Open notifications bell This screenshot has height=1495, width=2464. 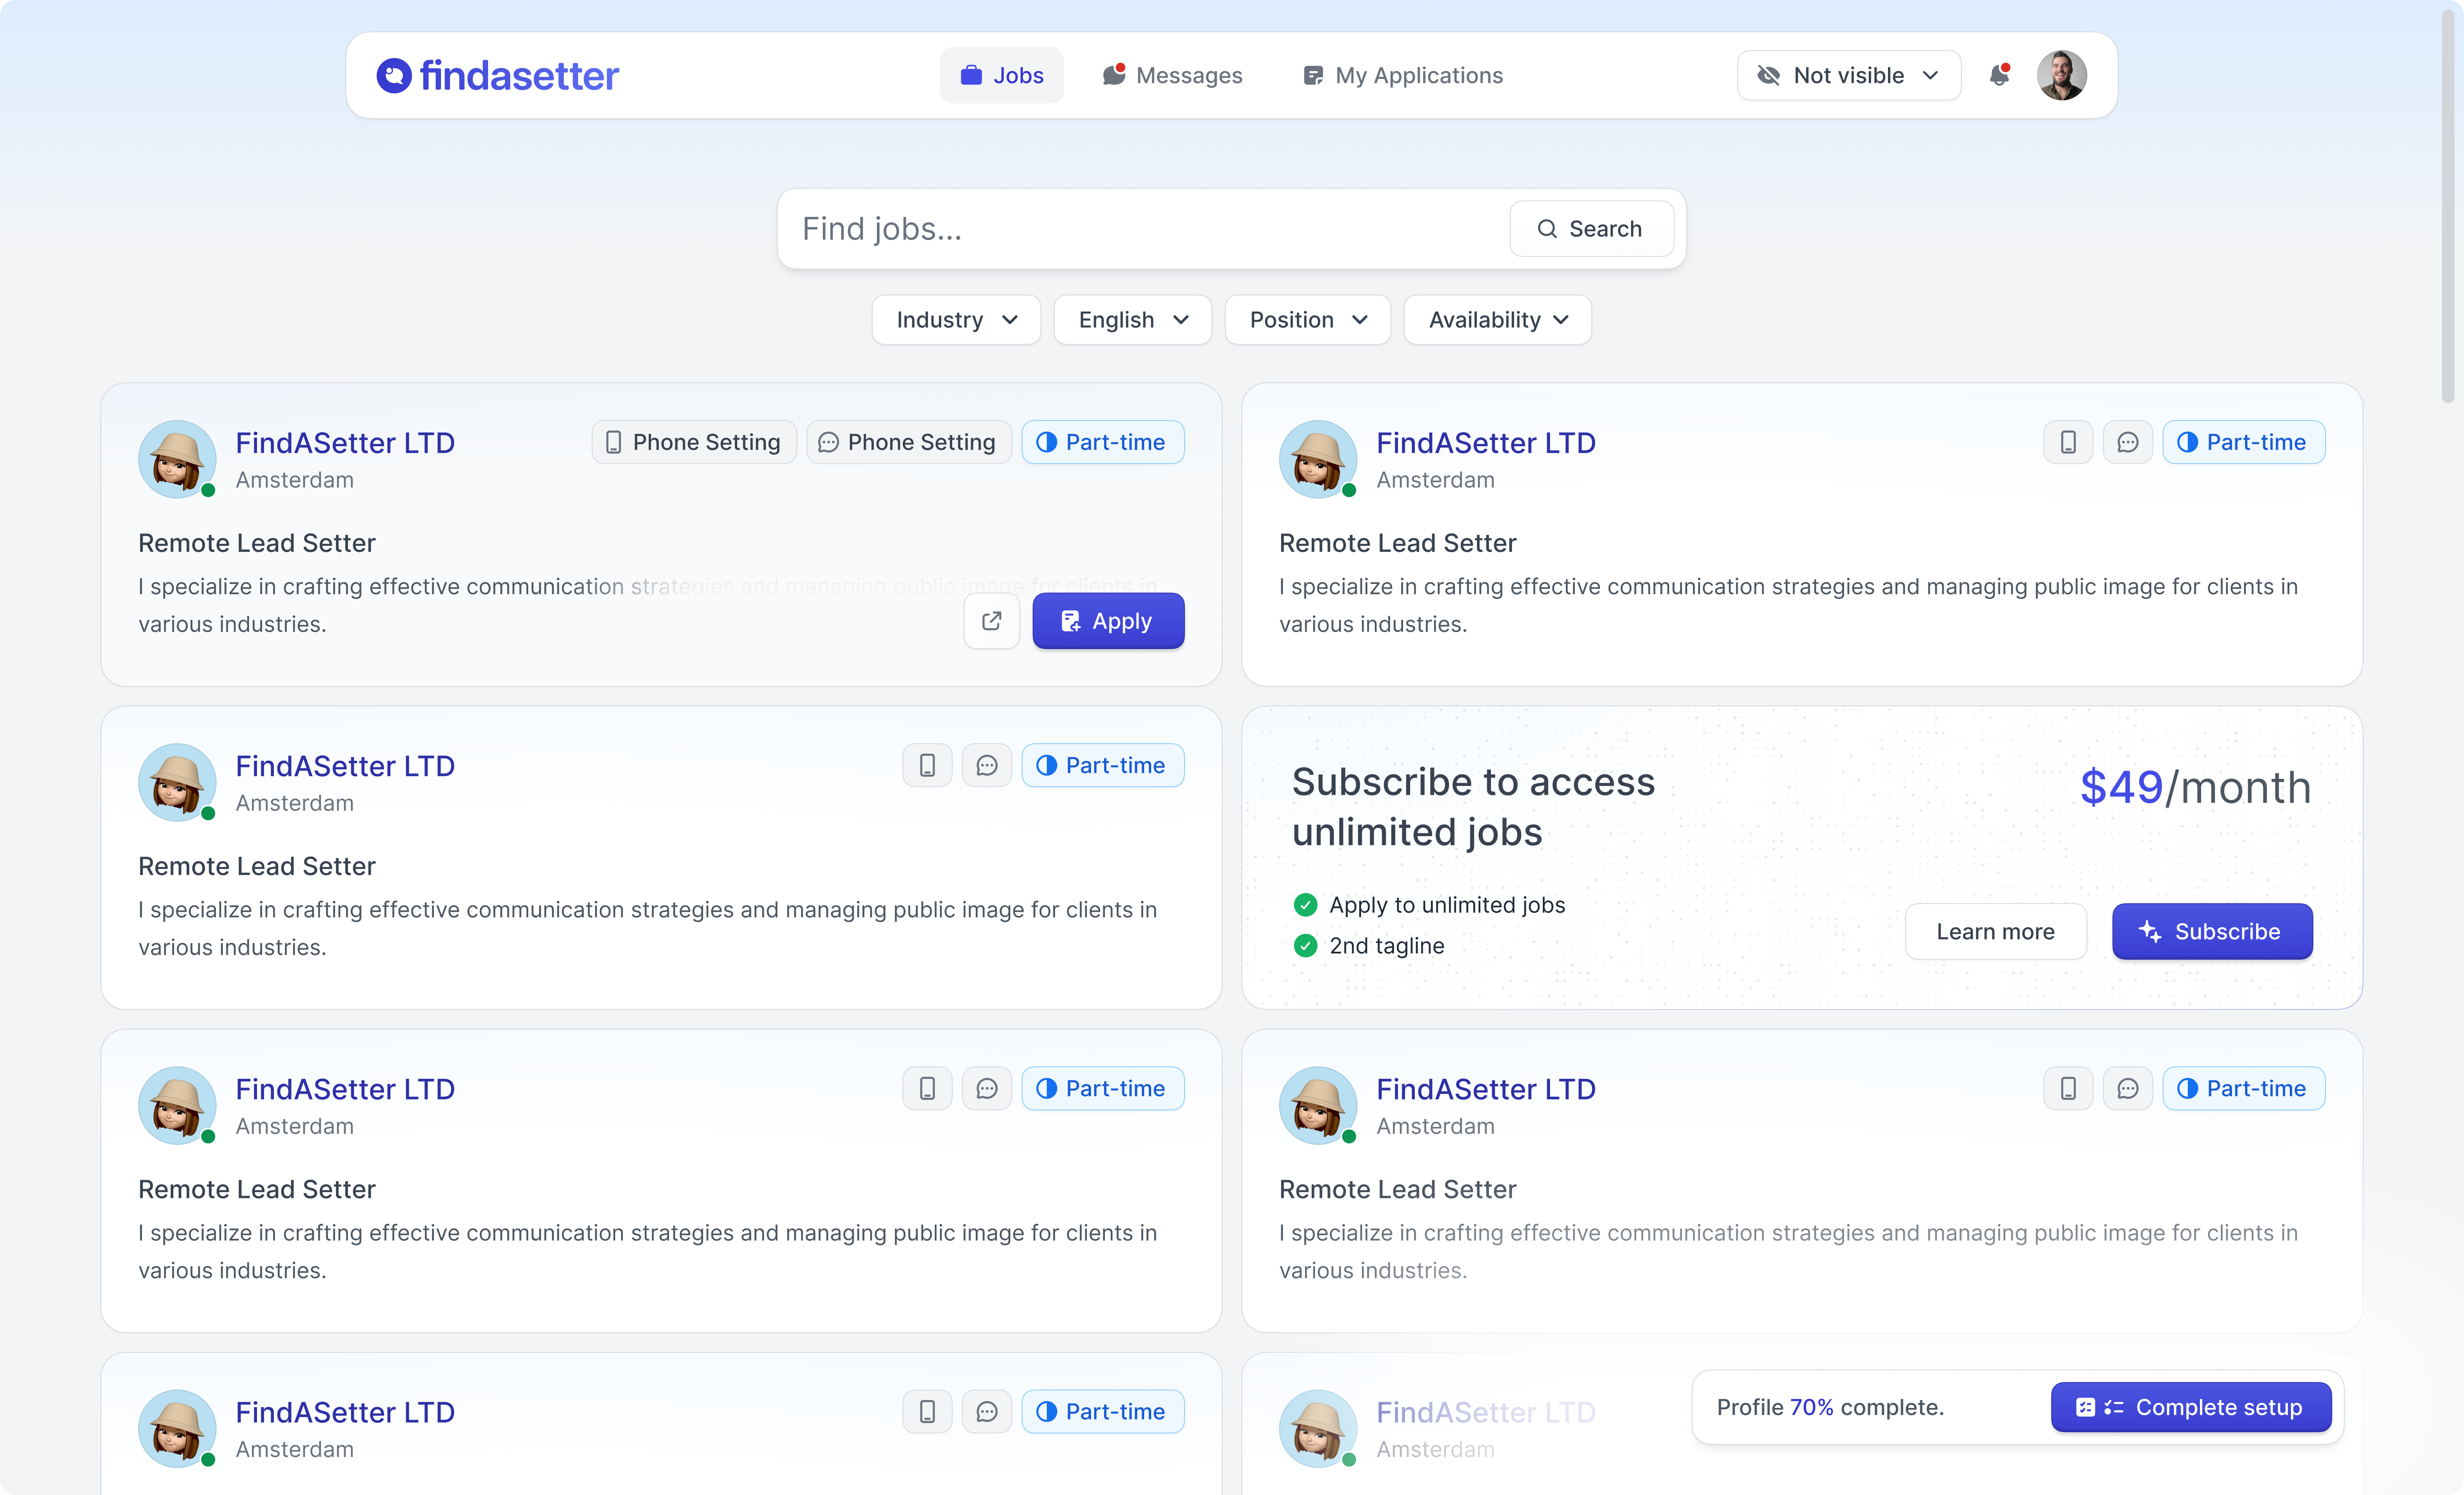[1999, 75]
